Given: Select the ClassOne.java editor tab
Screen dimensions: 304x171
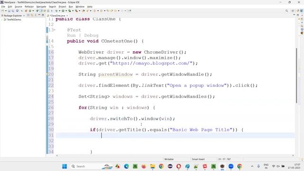Looking at the screenshot, I should click(57, 16).
